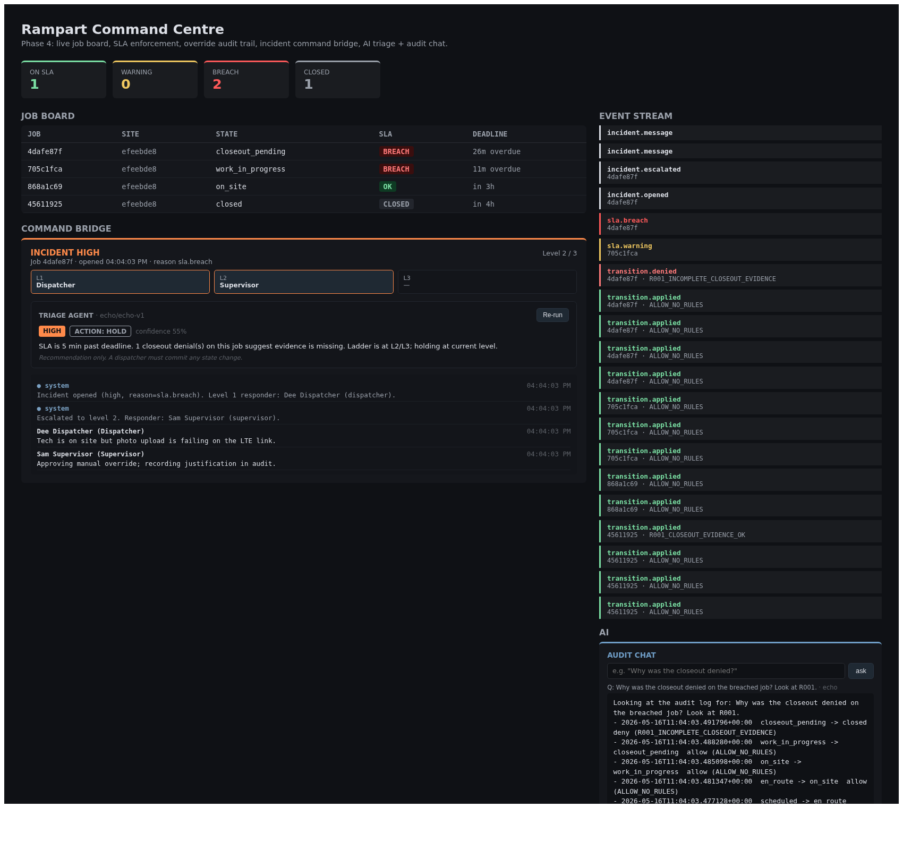Focus the Audit Chat question input field

pyautogui.click(x=726, y=671)
